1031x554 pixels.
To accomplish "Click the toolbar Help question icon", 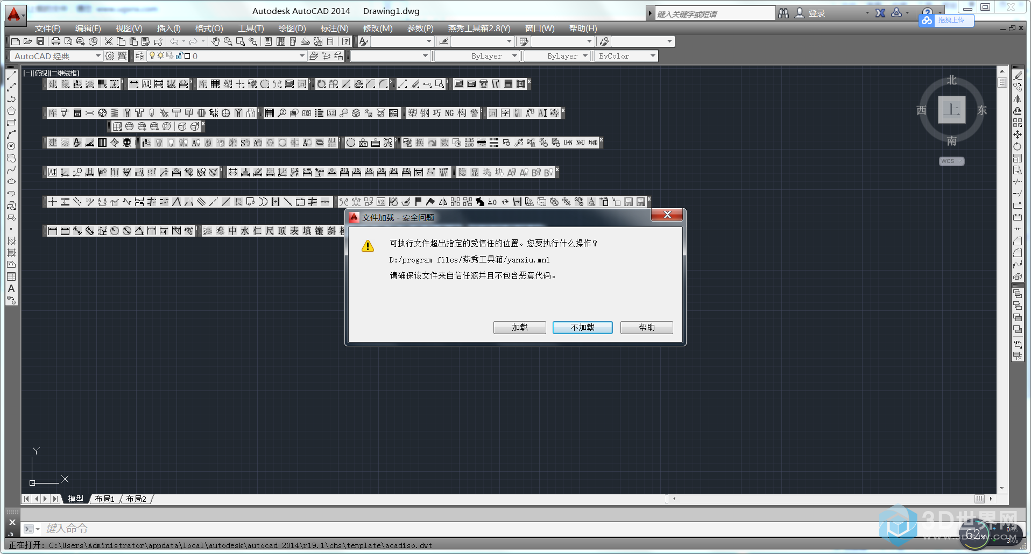I will 346,41.
